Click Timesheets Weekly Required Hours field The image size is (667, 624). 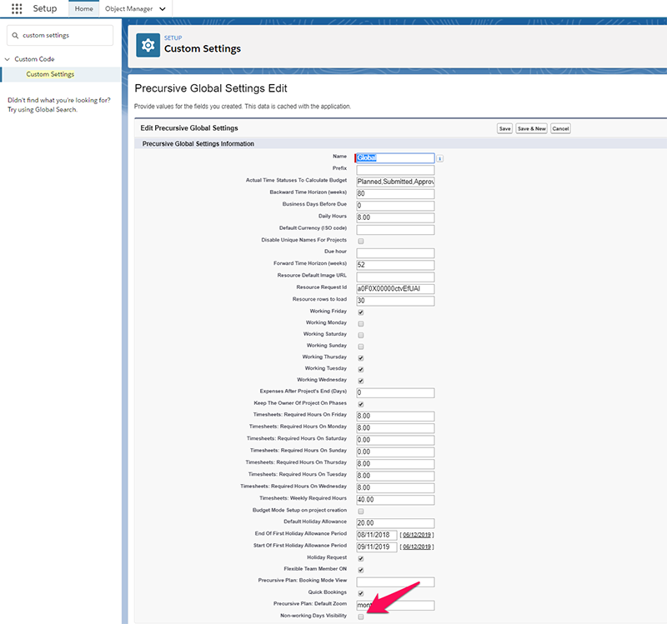(395, 499)
